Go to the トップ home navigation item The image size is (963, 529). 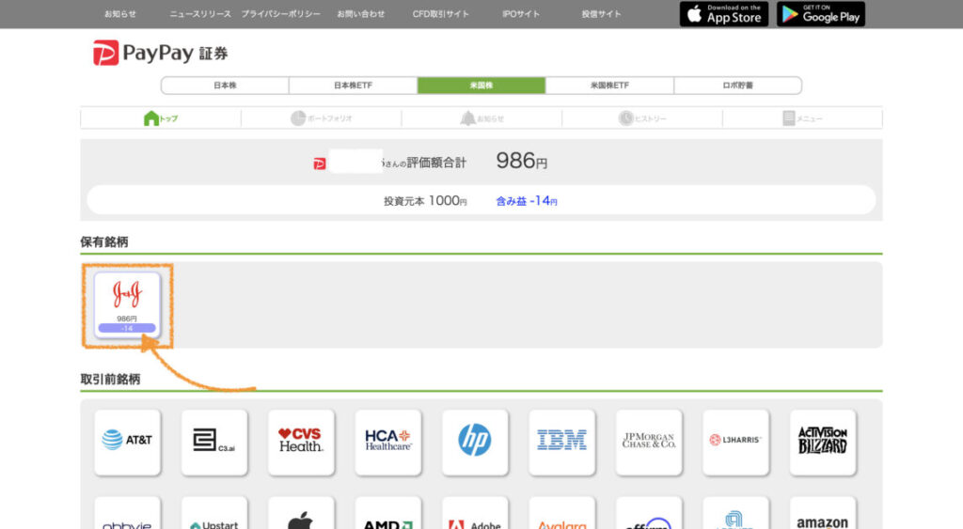pyautogui.click(x=161, y=118)
